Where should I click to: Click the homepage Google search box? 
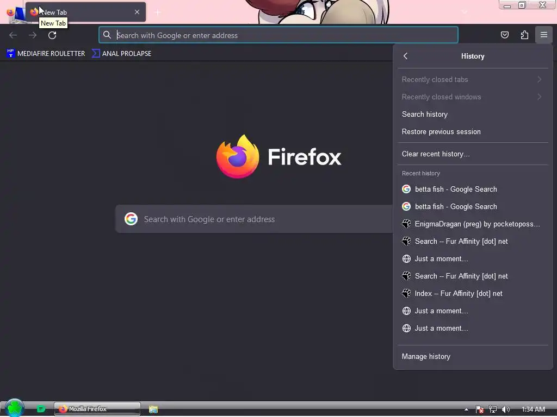point(255,219)
